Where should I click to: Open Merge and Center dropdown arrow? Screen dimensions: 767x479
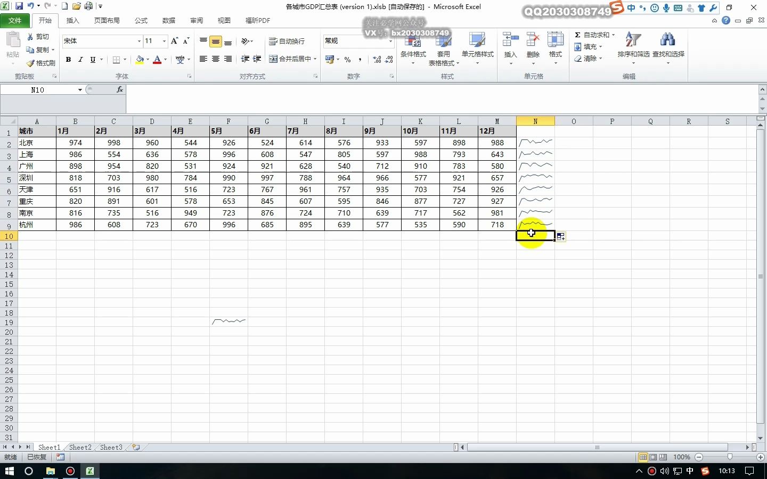pos(315,59)
